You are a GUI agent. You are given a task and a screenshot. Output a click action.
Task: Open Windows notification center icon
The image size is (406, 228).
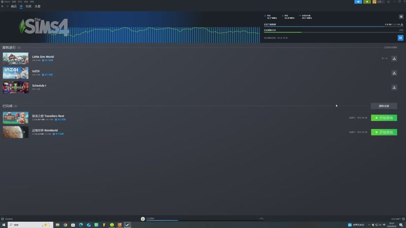(401, 225)
